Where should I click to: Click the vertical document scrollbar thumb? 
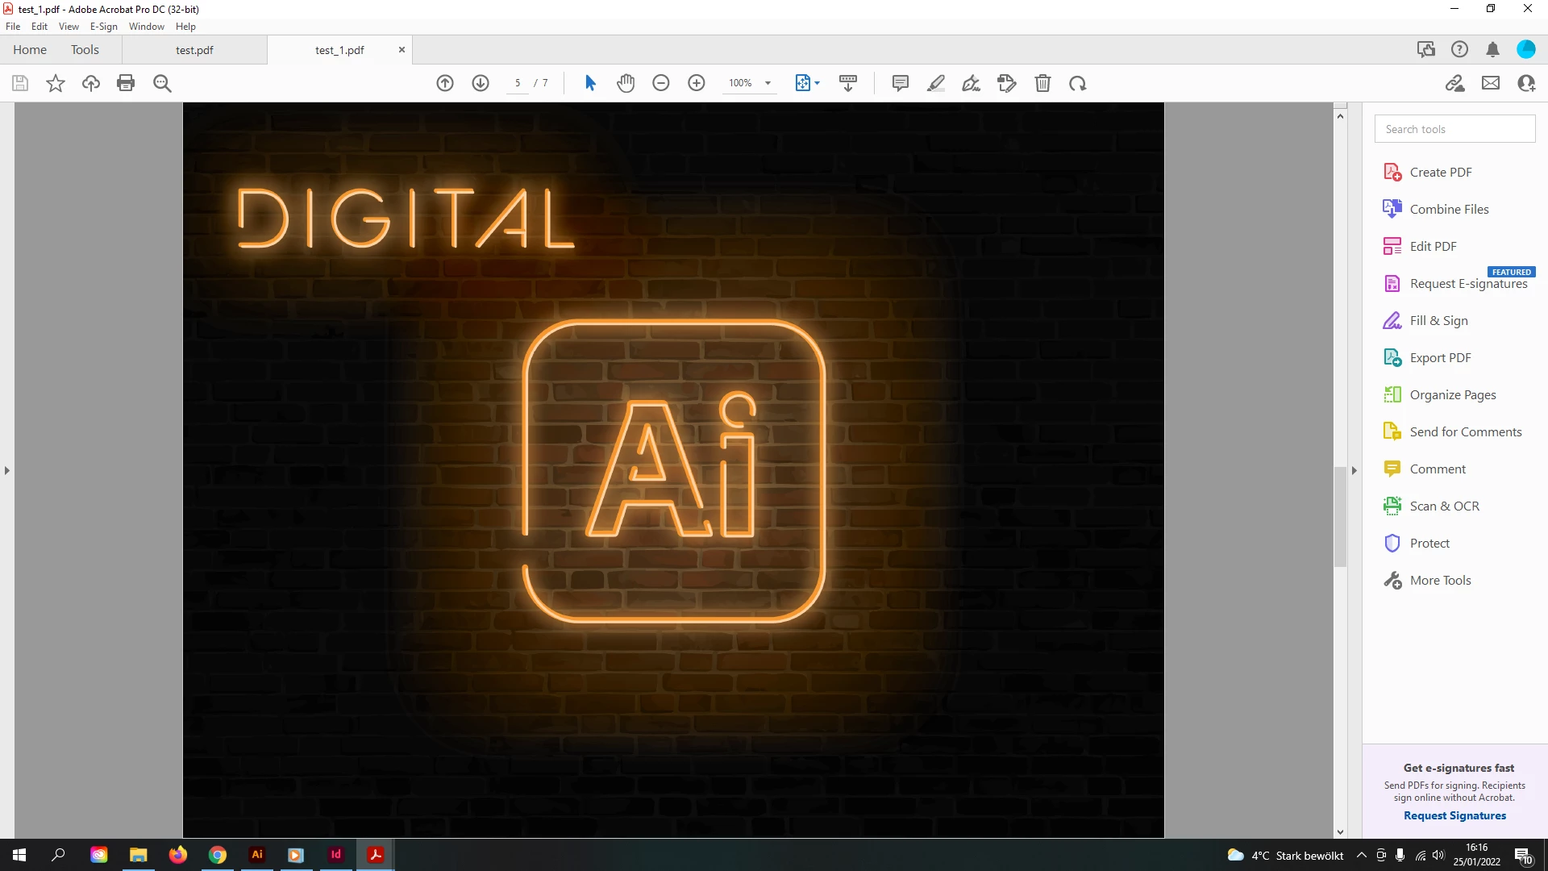(x=1340, y=516)
